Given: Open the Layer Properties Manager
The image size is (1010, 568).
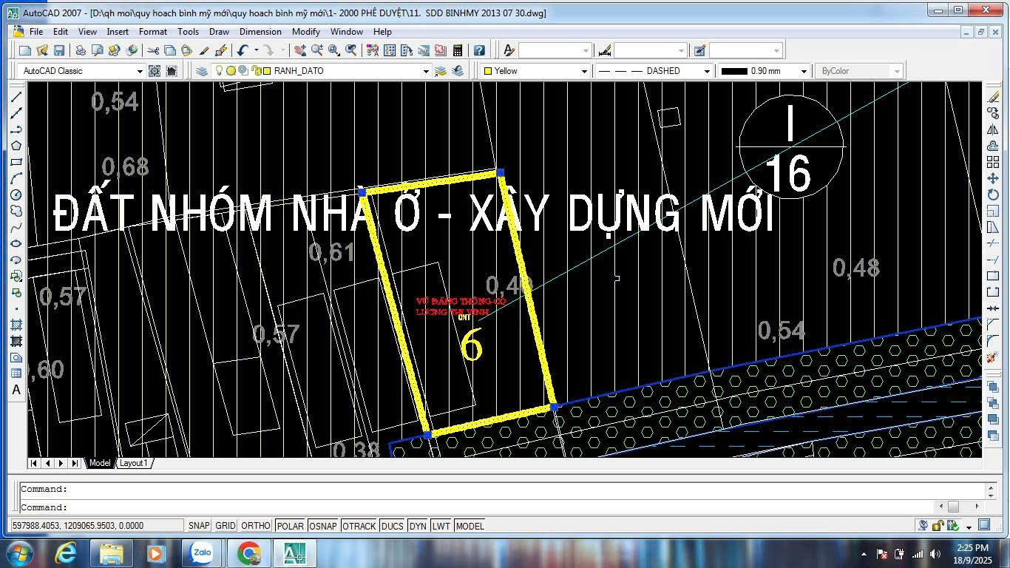Looking at the screenshot, I should (201, 71).
